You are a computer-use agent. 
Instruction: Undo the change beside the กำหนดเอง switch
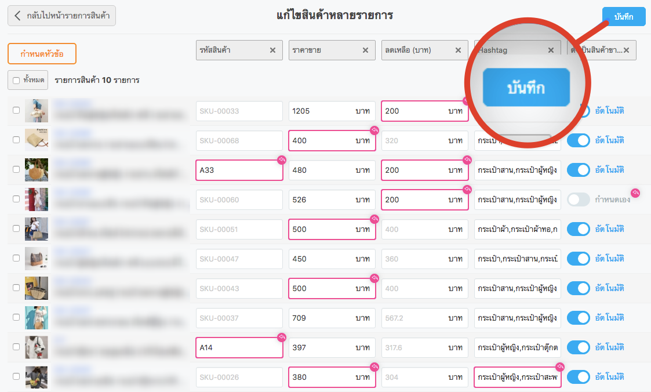click(635, 193)
